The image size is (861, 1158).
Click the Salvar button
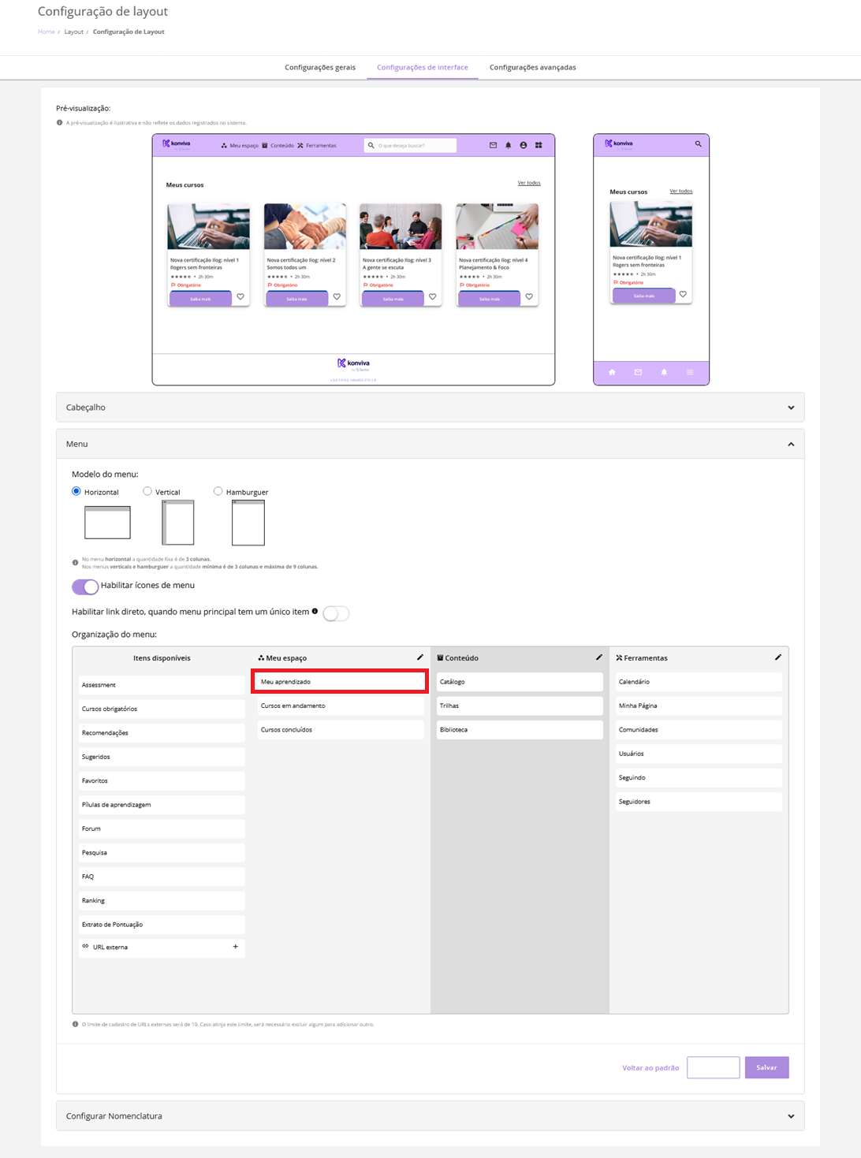click(x=766, y=1067)
